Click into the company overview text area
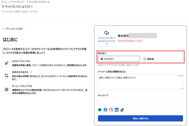 (x=140, y=82)
